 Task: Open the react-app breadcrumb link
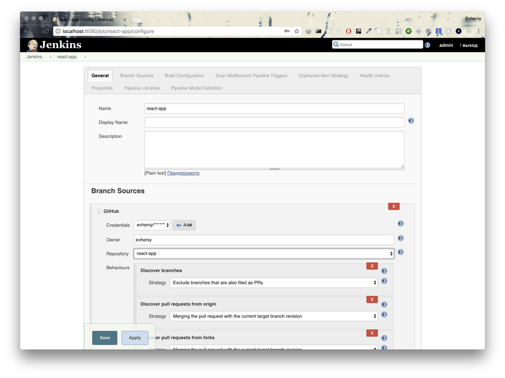pos(67,57)
